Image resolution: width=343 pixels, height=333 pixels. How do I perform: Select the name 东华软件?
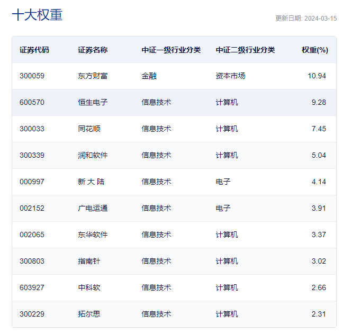[93, 235]
